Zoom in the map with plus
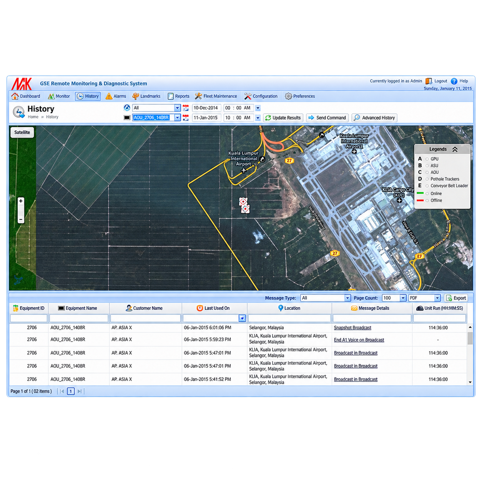This screenshot has height=482, width=482. [21, 201]
